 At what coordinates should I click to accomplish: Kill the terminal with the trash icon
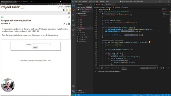tap(164, 68)
